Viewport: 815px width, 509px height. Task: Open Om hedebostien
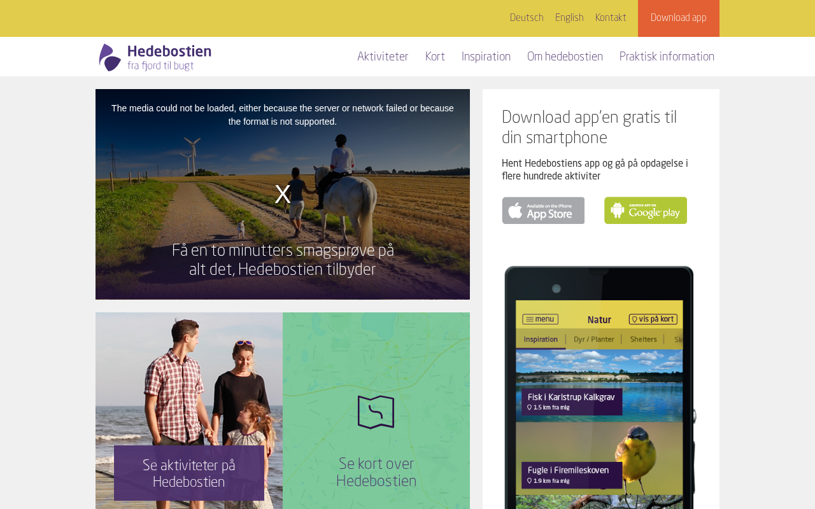point(565,57)
